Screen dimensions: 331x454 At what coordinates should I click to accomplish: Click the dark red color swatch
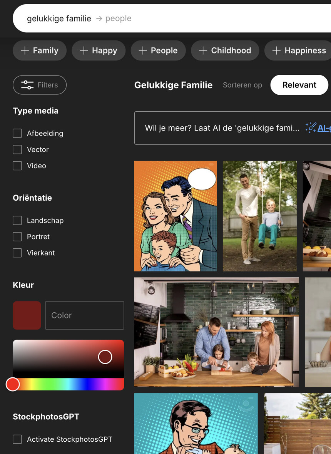[x=27, y=315]
